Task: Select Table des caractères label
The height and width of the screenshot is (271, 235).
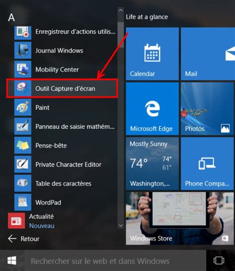Action: coord(63,184)
